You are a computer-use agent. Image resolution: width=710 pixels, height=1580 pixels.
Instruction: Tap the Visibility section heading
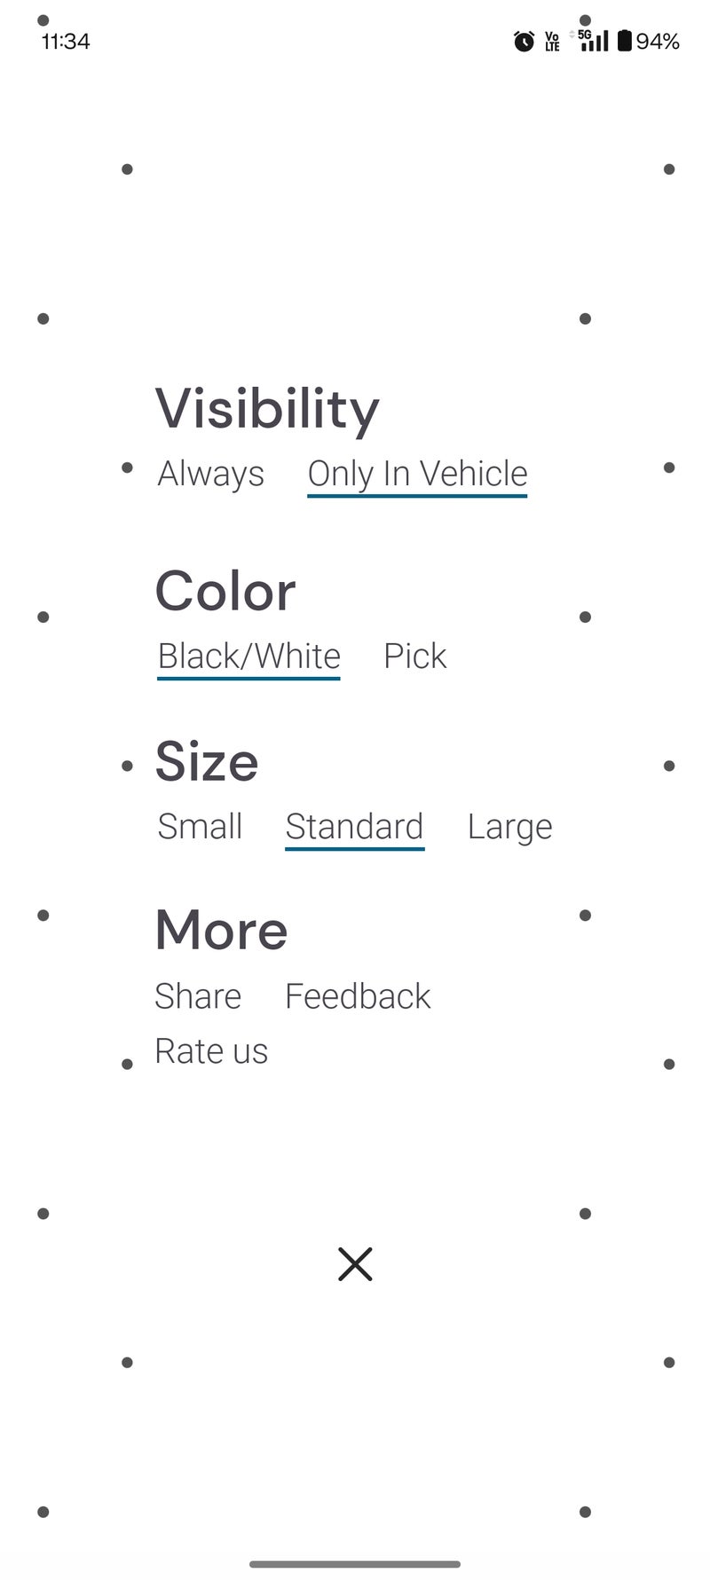pyautogui.click(x=267, y=409)
